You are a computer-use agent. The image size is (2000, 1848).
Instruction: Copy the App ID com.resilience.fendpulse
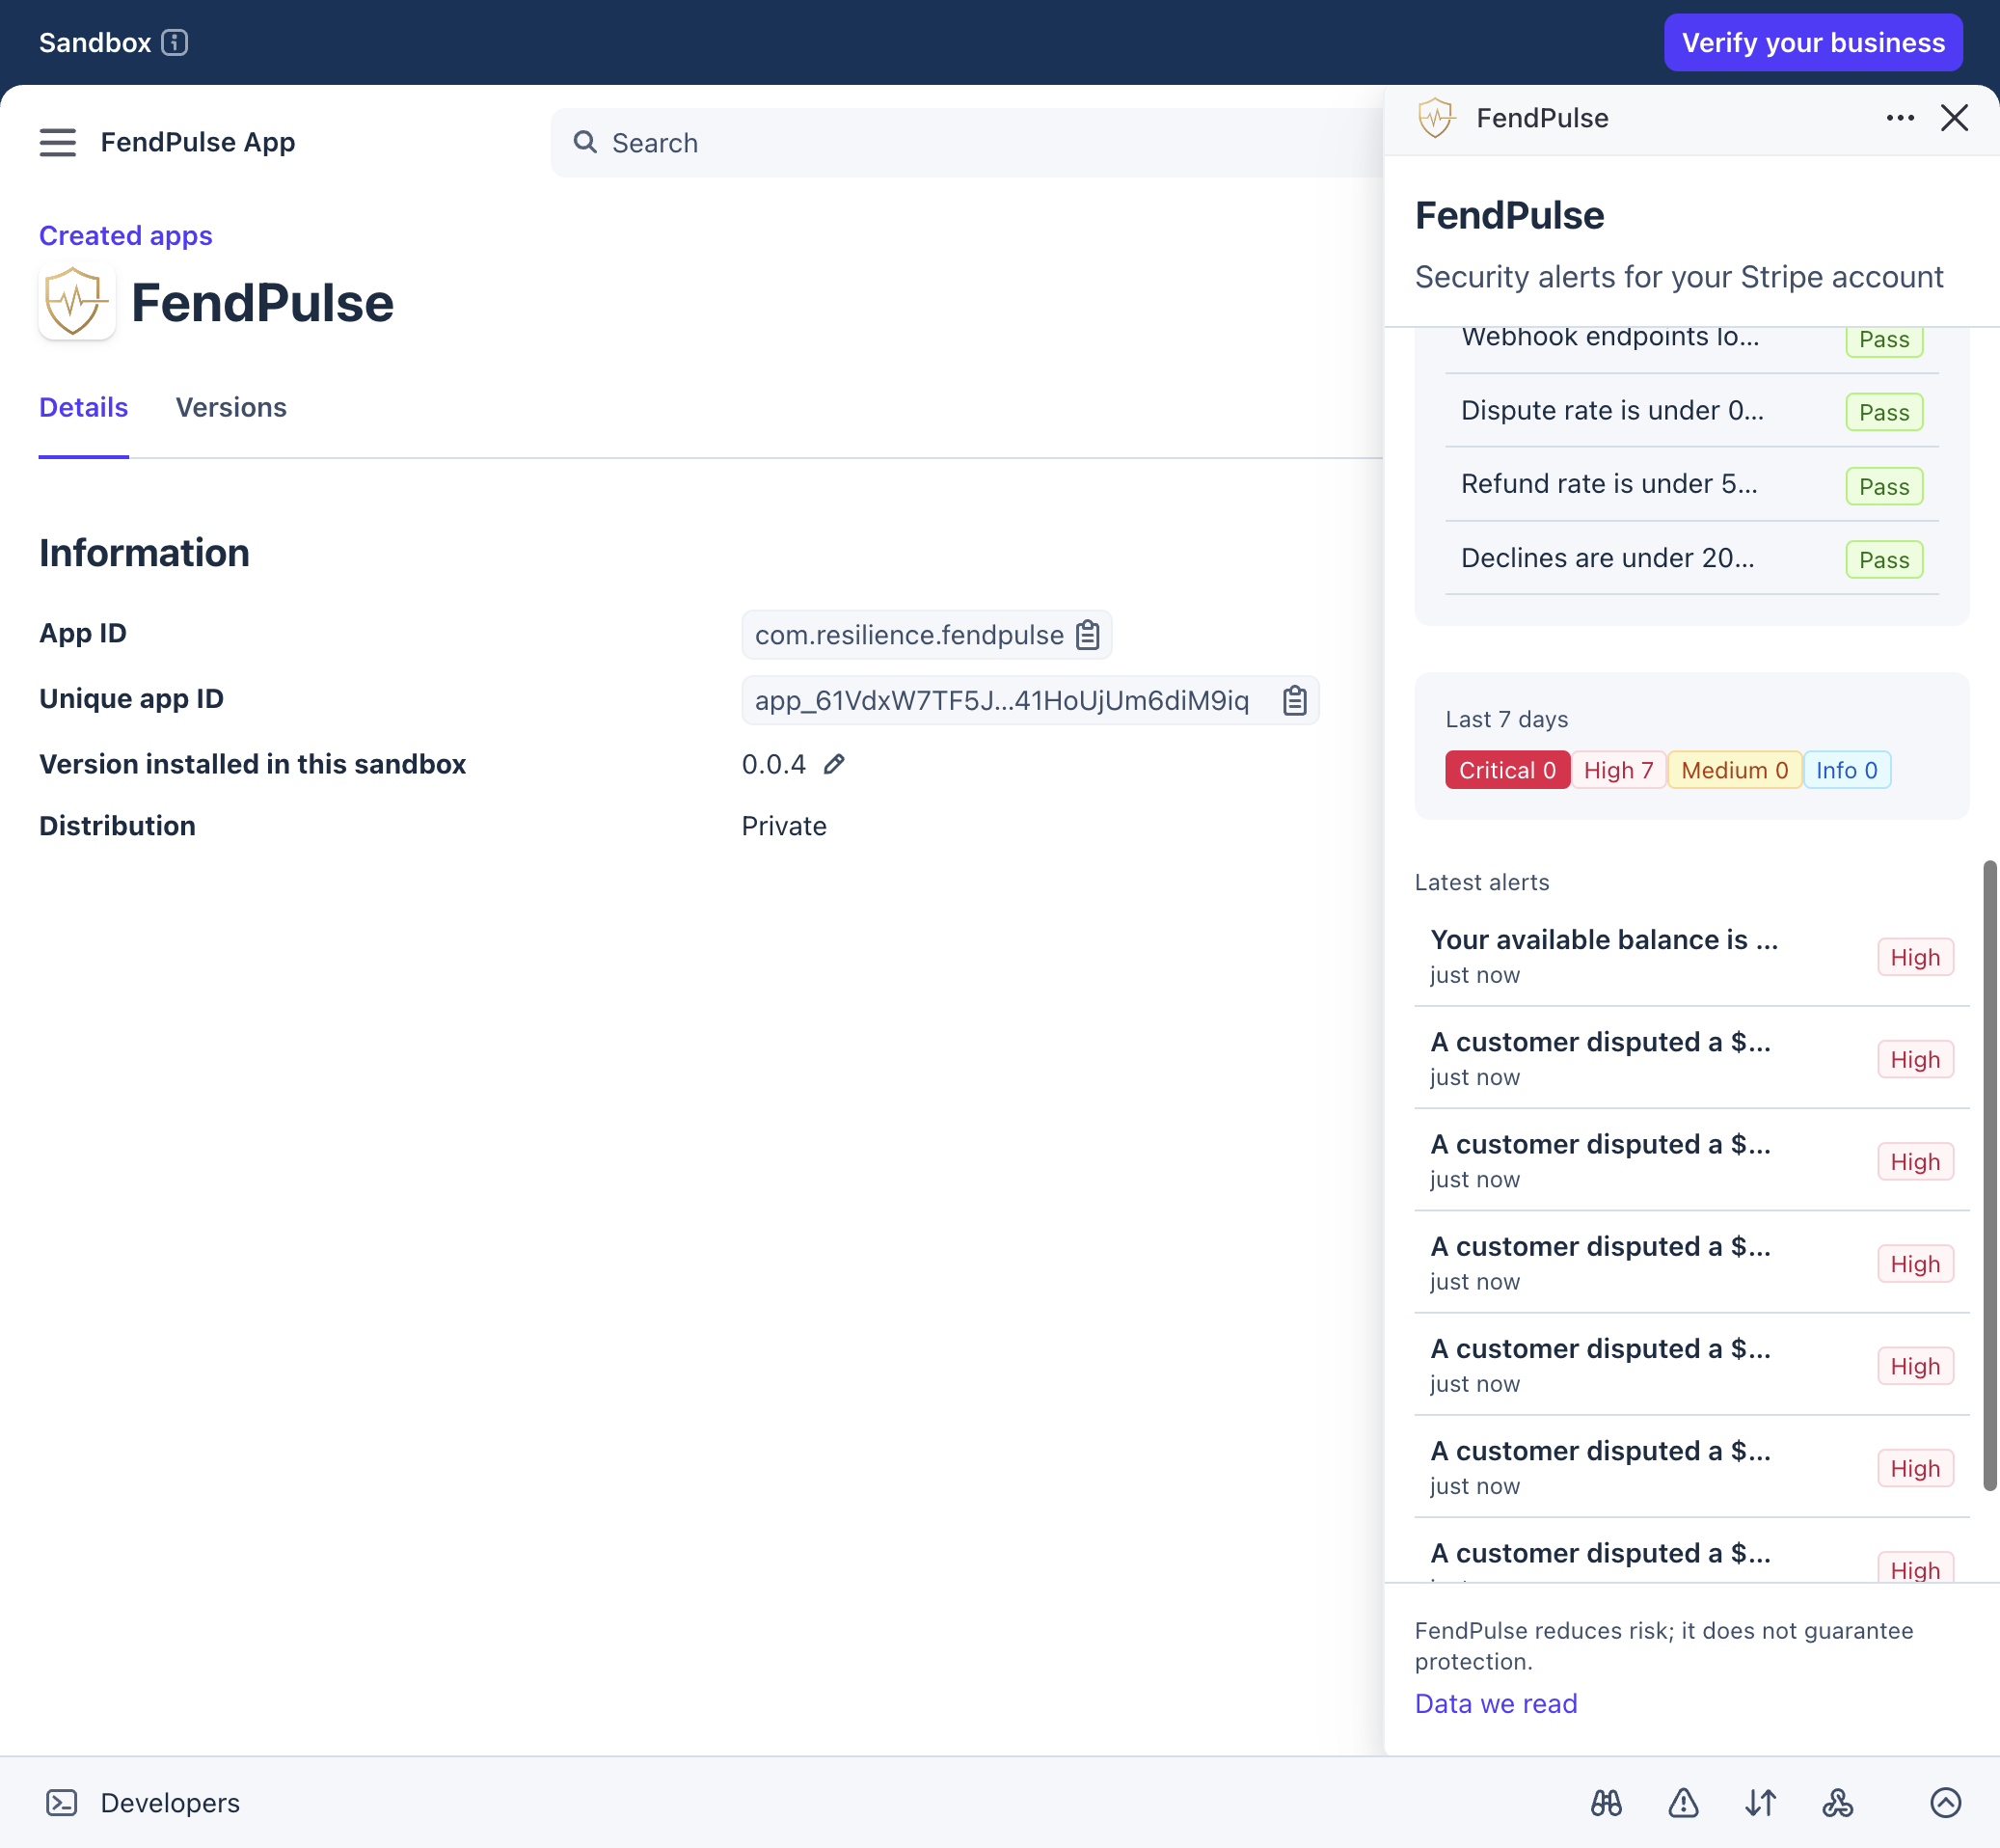click(x=1088, y=635)
